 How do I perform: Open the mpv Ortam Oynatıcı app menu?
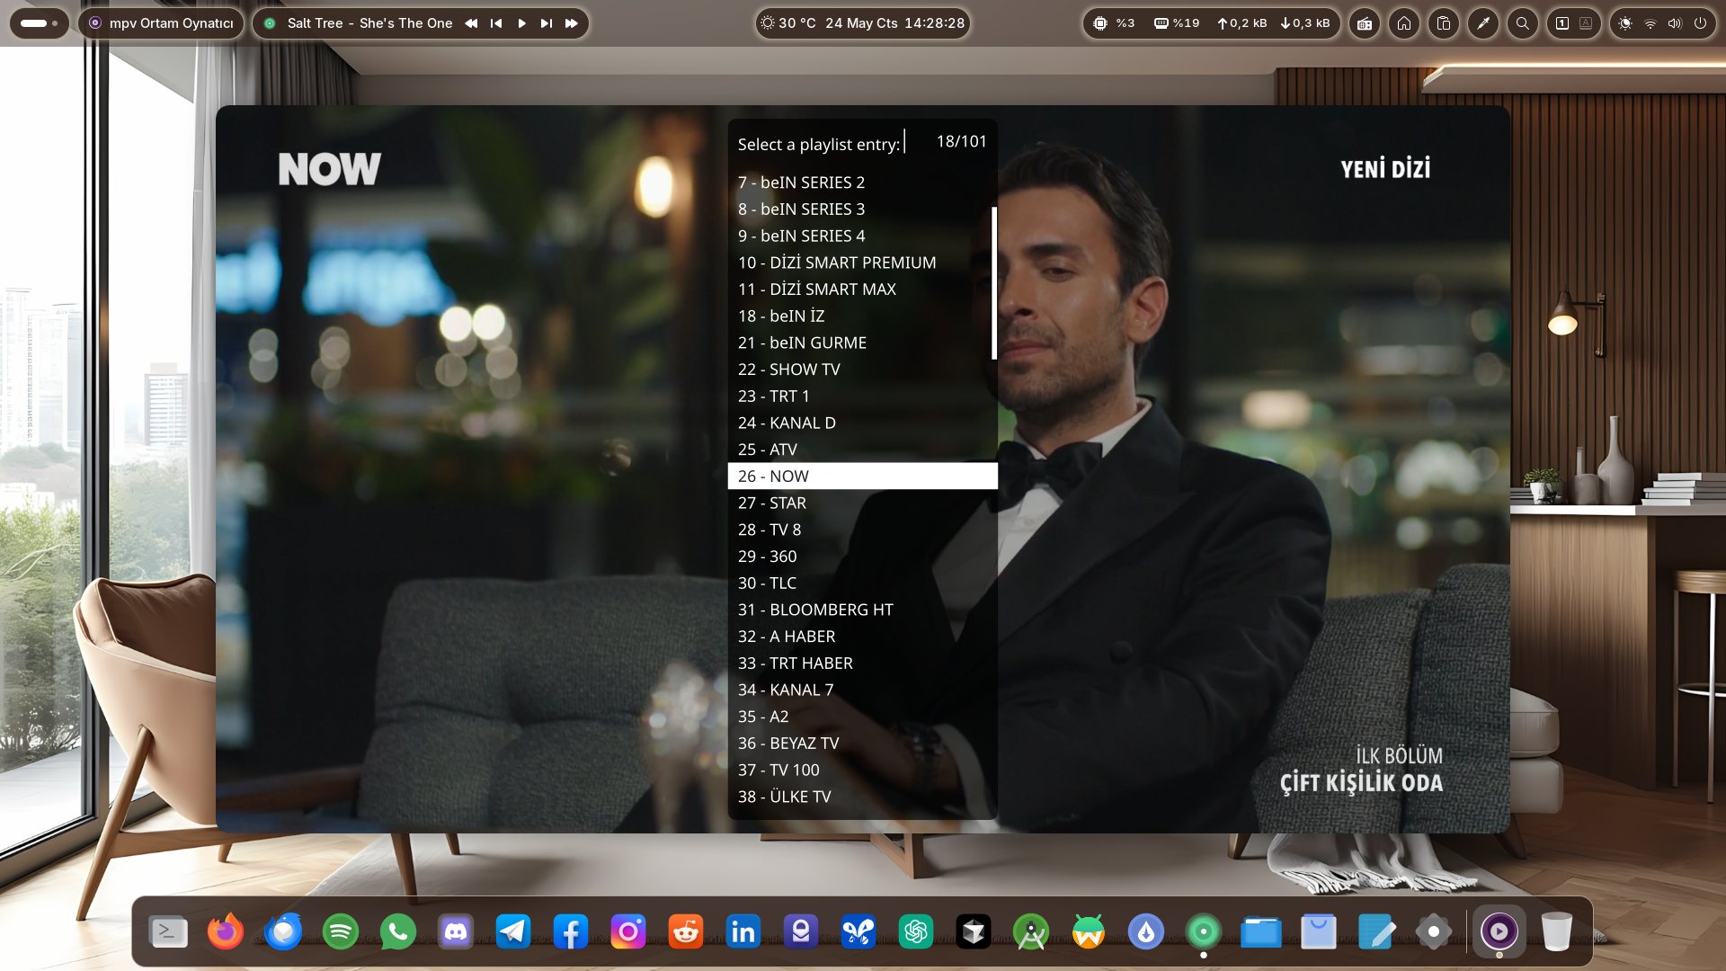pyautogui.click(x=161, y=23)
